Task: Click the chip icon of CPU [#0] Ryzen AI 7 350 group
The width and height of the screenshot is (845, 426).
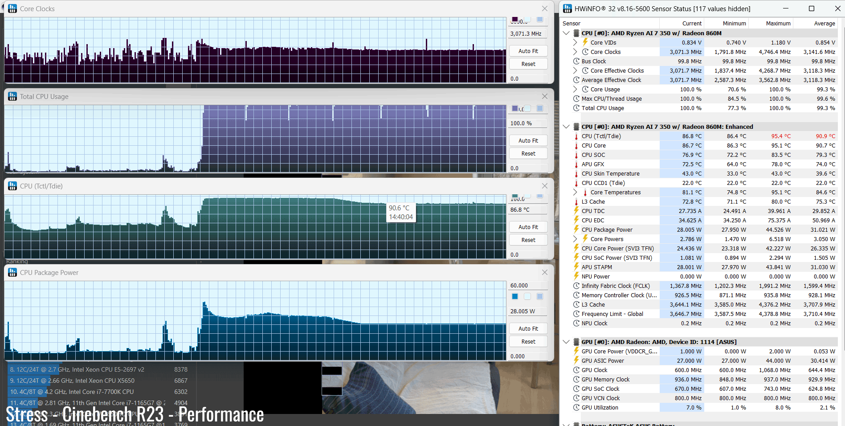Action: (576, 33)
